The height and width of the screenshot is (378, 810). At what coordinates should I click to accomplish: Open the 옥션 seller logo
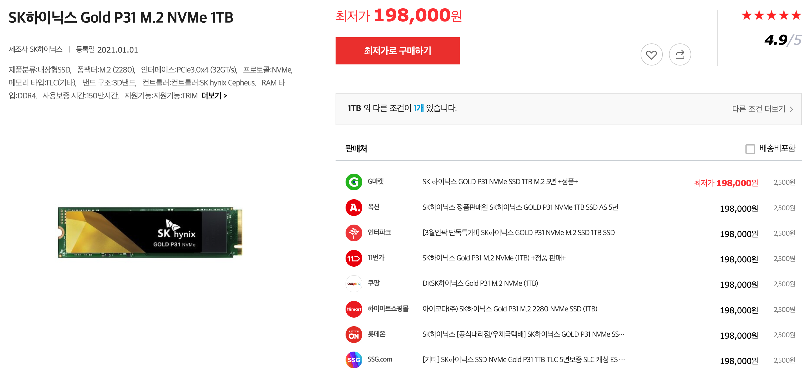click(x=354, y=207)
